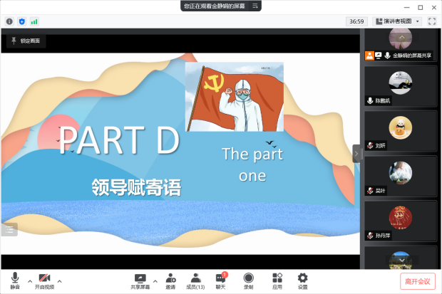Expand audio options arrow next to 静音

(30, 281)
